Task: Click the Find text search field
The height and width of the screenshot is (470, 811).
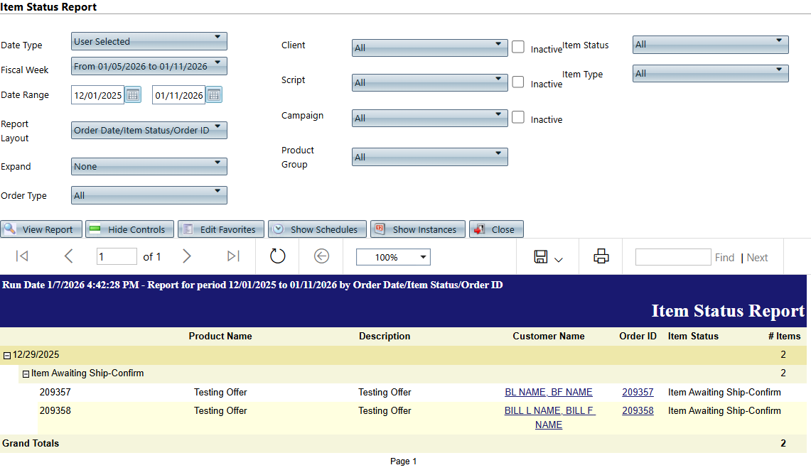Action: tap(672, 257)
